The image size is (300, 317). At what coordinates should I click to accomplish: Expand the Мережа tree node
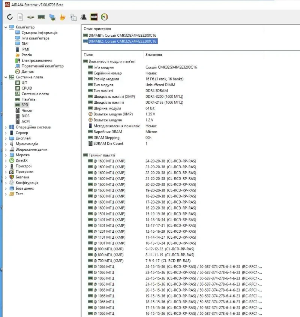click(6, 155)
